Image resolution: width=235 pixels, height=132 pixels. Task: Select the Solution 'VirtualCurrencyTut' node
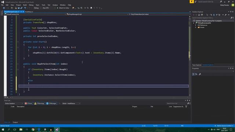(x=209, y=21)
